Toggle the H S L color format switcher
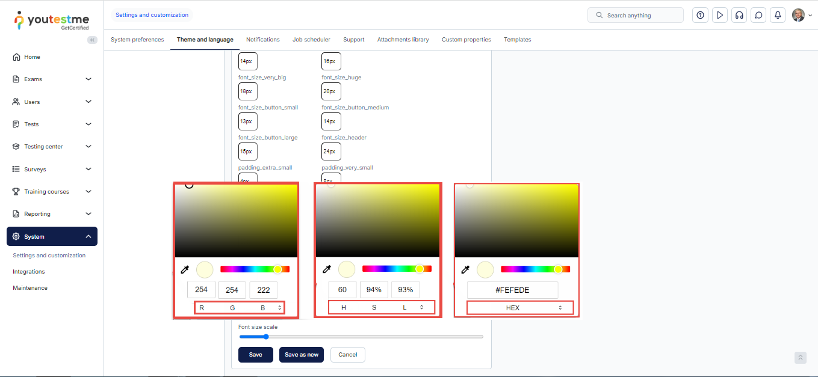The height and width of the screenshot is (377, 818). 381,307
